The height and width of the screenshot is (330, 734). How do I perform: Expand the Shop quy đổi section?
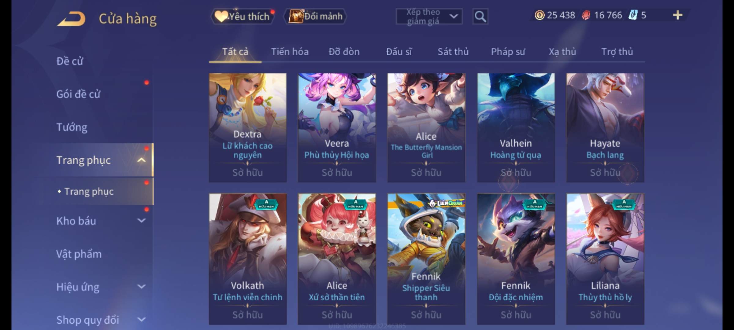coord(141,320)
